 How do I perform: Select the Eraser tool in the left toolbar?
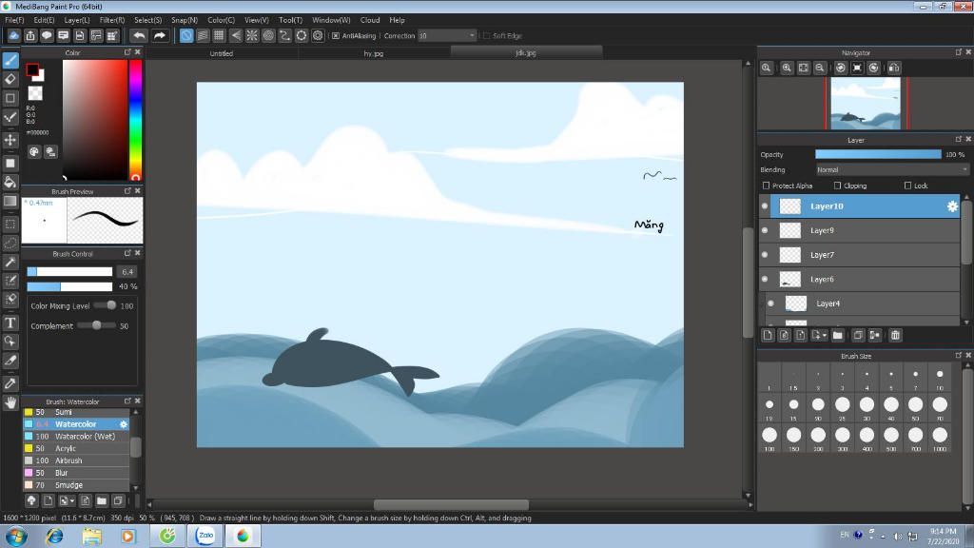[x=10, y=80]
